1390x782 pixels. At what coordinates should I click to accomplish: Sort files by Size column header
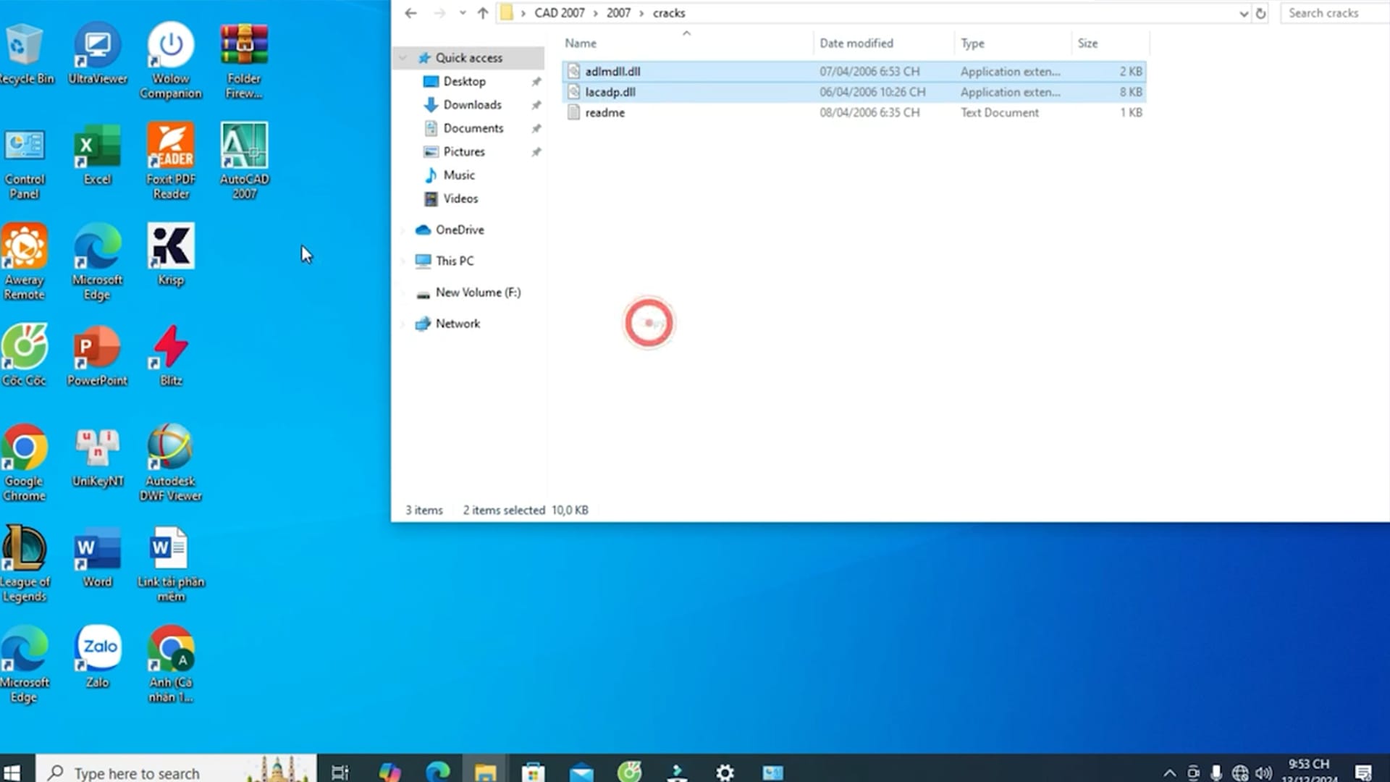(x=1110, y=43)
